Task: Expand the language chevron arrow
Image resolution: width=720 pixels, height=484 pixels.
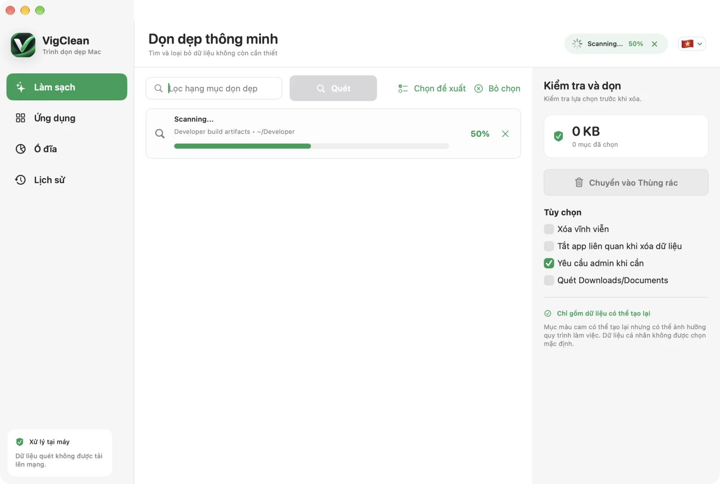Action: point(700,44)
